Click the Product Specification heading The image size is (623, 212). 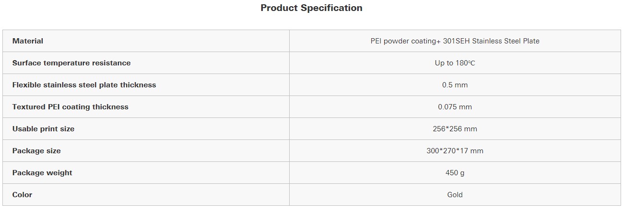pos(311,8)
